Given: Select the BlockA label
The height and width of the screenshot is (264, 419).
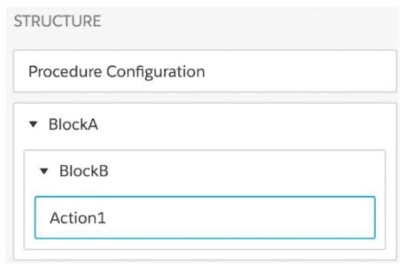Looking at the screenshot, I should click(x=73, y=125).
